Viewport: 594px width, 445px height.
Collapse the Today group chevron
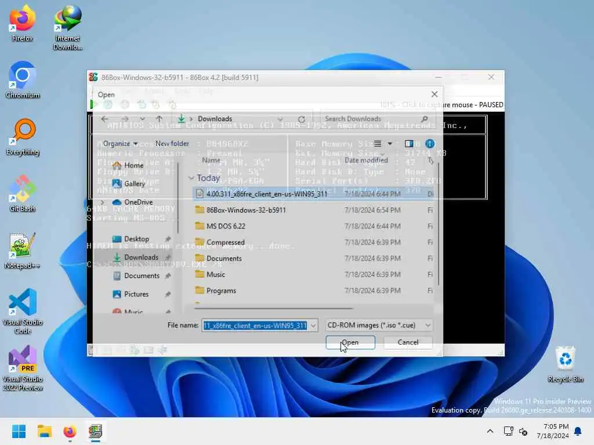(191, 178)
